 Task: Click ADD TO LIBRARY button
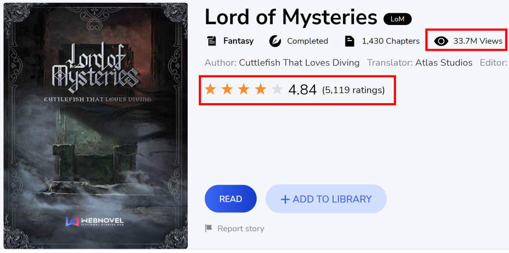pos(326,199)
